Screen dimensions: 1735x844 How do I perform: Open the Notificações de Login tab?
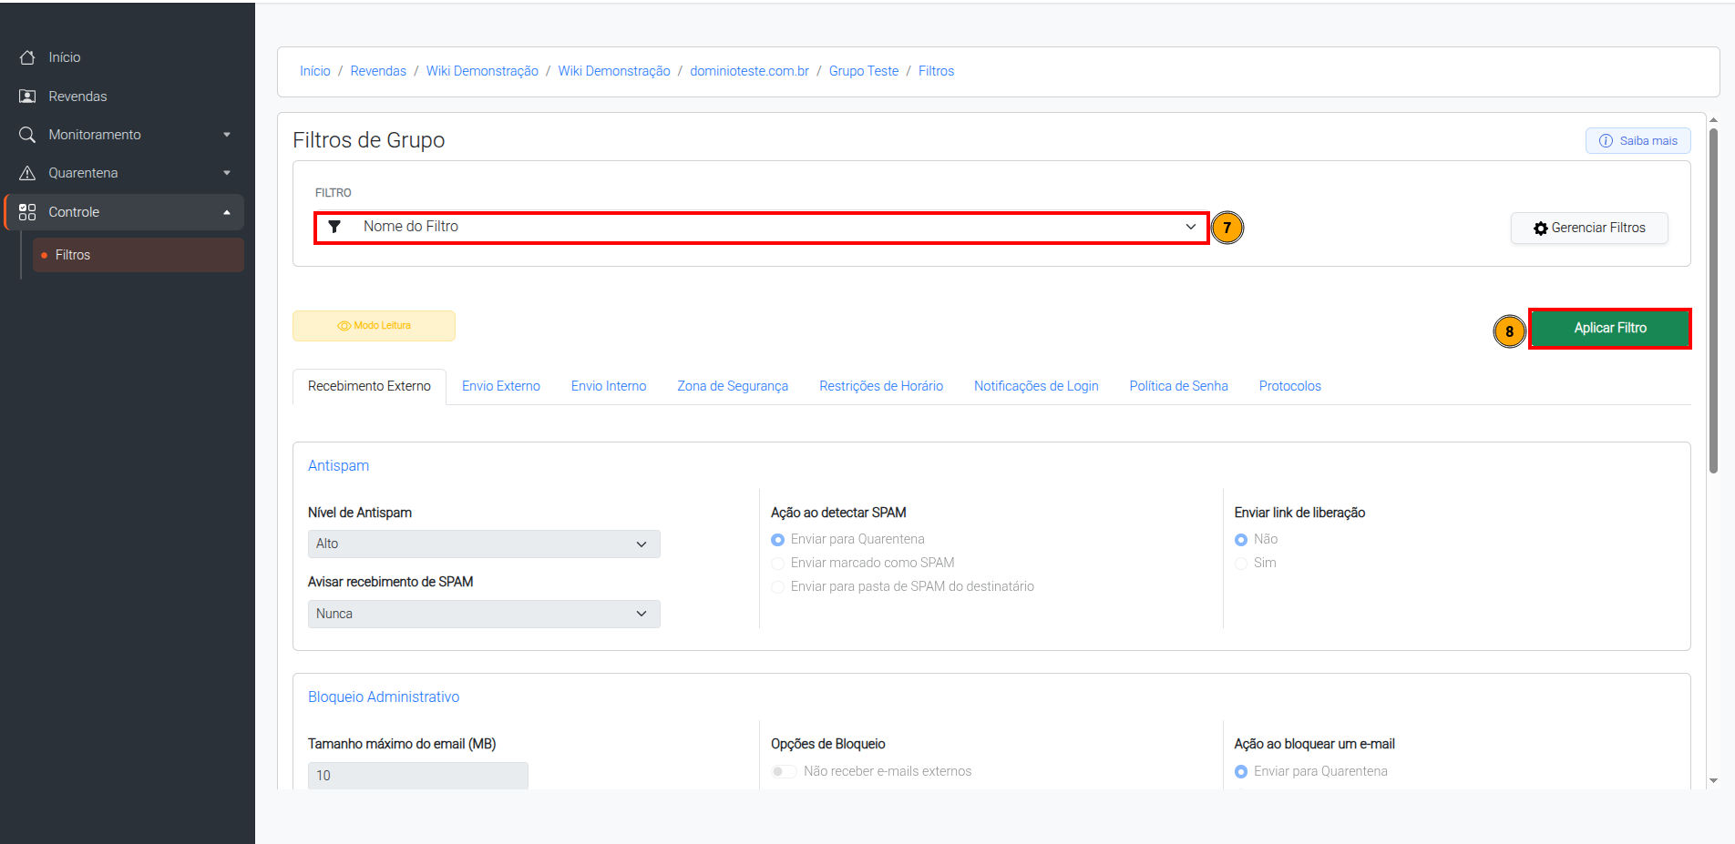coord(1036,386)
